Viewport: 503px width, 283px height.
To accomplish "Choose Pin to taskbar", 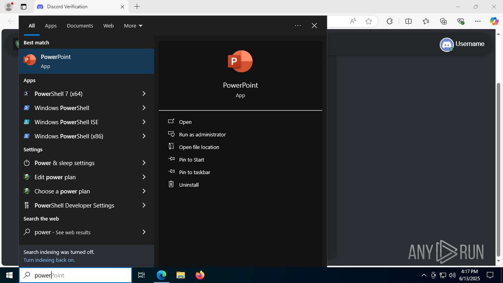I will point(195,172).
